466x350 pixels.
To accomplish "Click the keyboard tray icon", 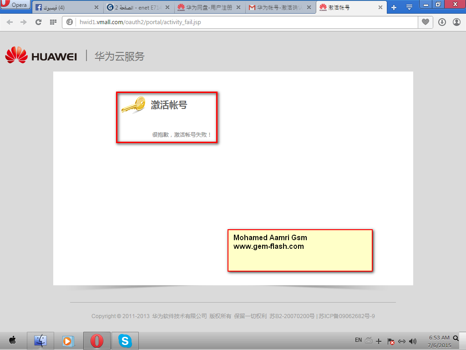I will [x=369, y=340].
